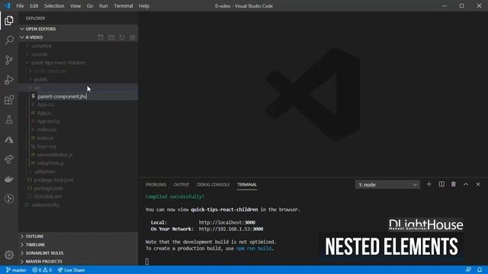The width and height of the screenshot is (488, 274).
Task: Open errors and warnings count in status bar
Action: [42, 270]
